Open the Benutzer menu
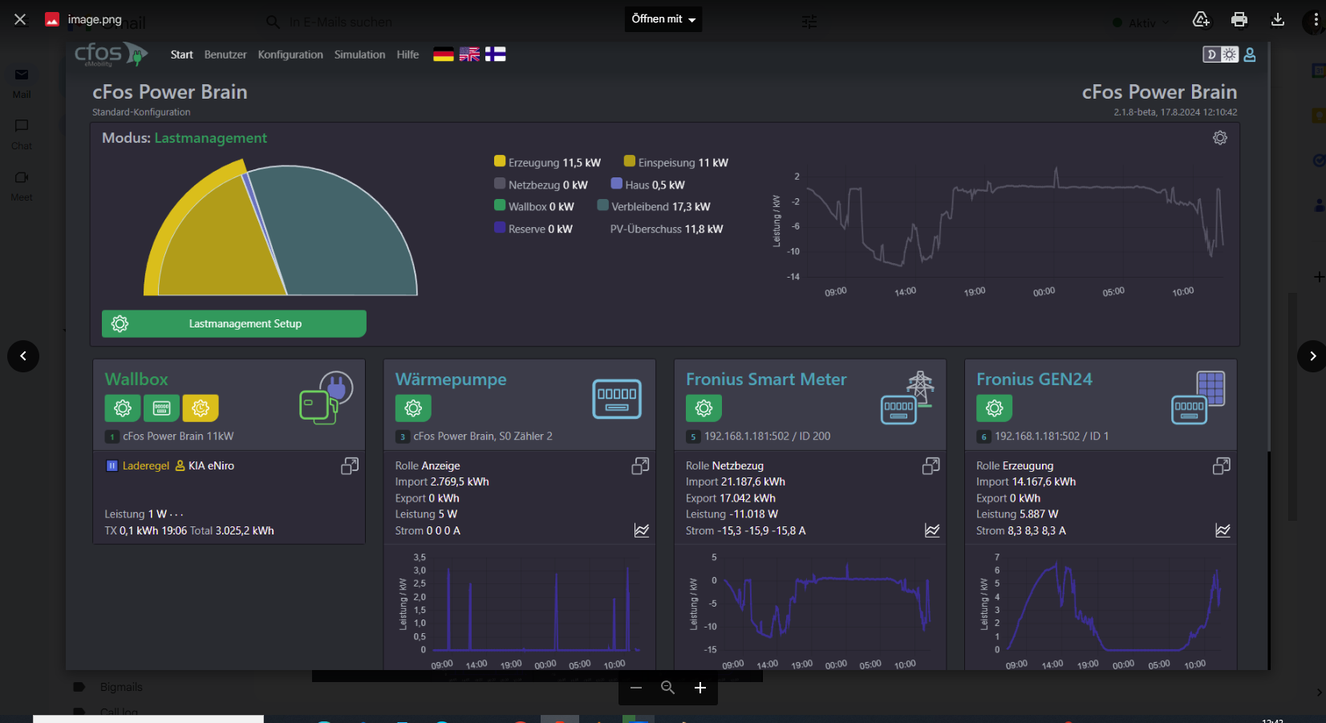 [225, 55]
